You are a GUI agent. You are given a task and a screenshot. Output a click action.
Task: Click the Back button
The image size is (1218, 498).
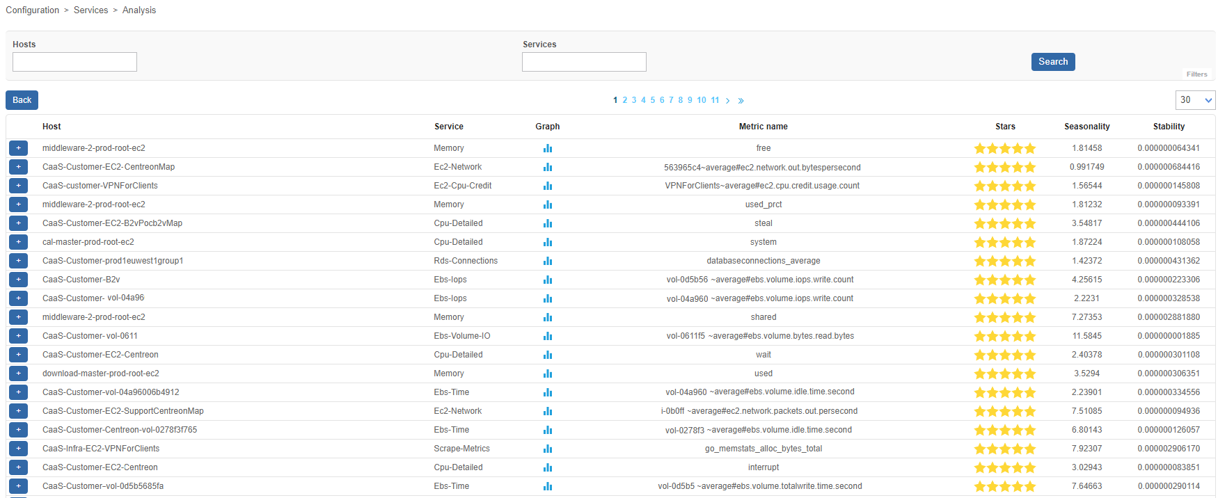click(x=22, y=100)
